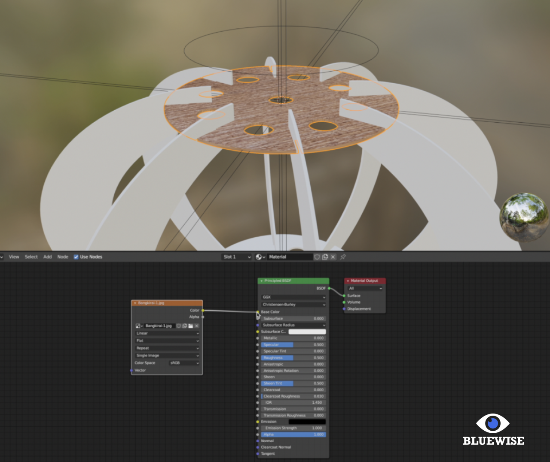550x462 pixels.
Task: Click the Material name field
Action: click(x=289, y=257)
